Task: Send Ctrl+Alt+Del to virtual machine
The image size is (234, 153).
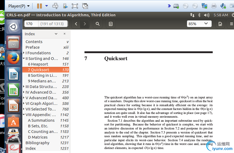Action: point(55,6)
